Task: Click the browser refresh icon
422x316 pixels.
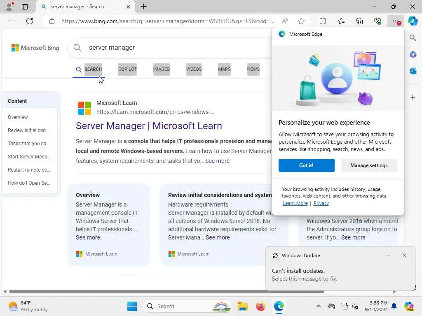Action: (30, 21)
